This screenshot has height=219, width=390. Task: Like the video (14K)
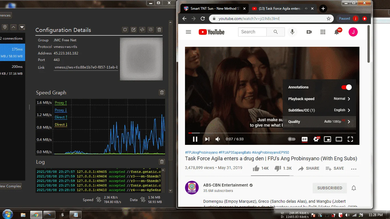point(261,169)
